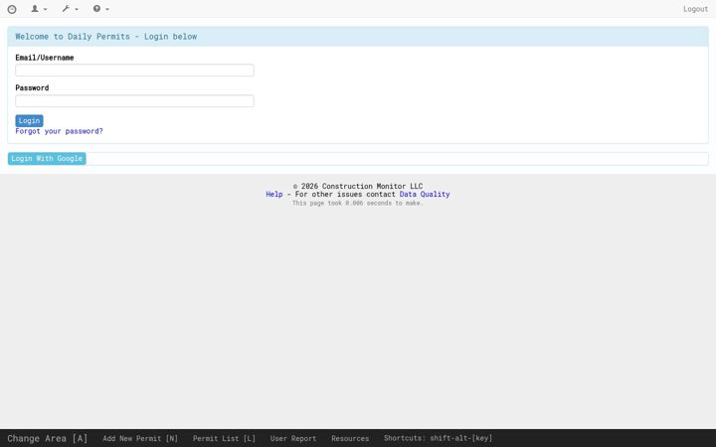Open the question mark help dropdown

tap(100, 9)
